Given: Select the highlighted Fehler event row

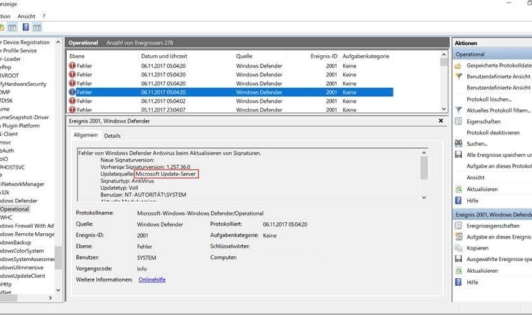Looking at the screenshot, I should [231, 92].
